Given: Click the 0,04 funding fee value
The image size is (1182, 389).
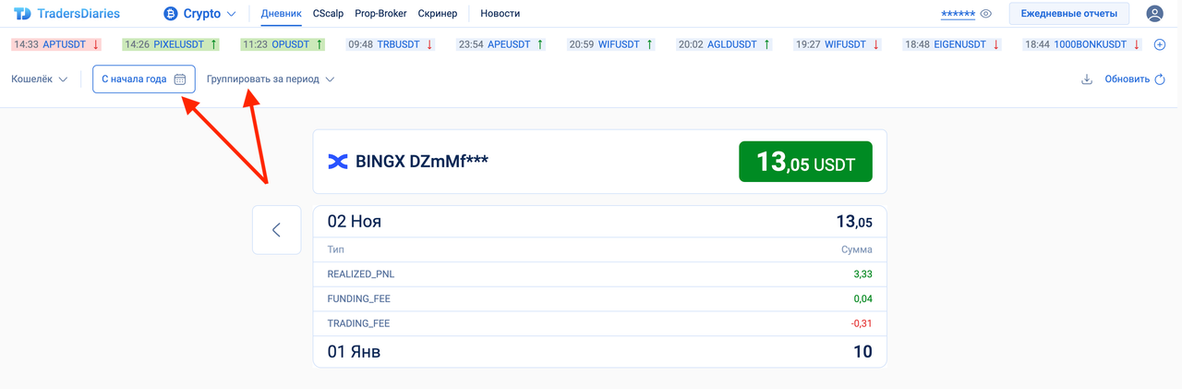Looking at the screenshot, I should [863, 299].
